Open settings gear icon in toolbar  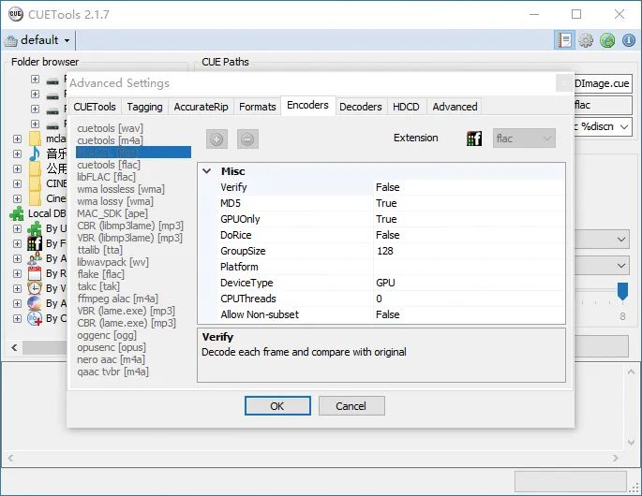point(586,40)
